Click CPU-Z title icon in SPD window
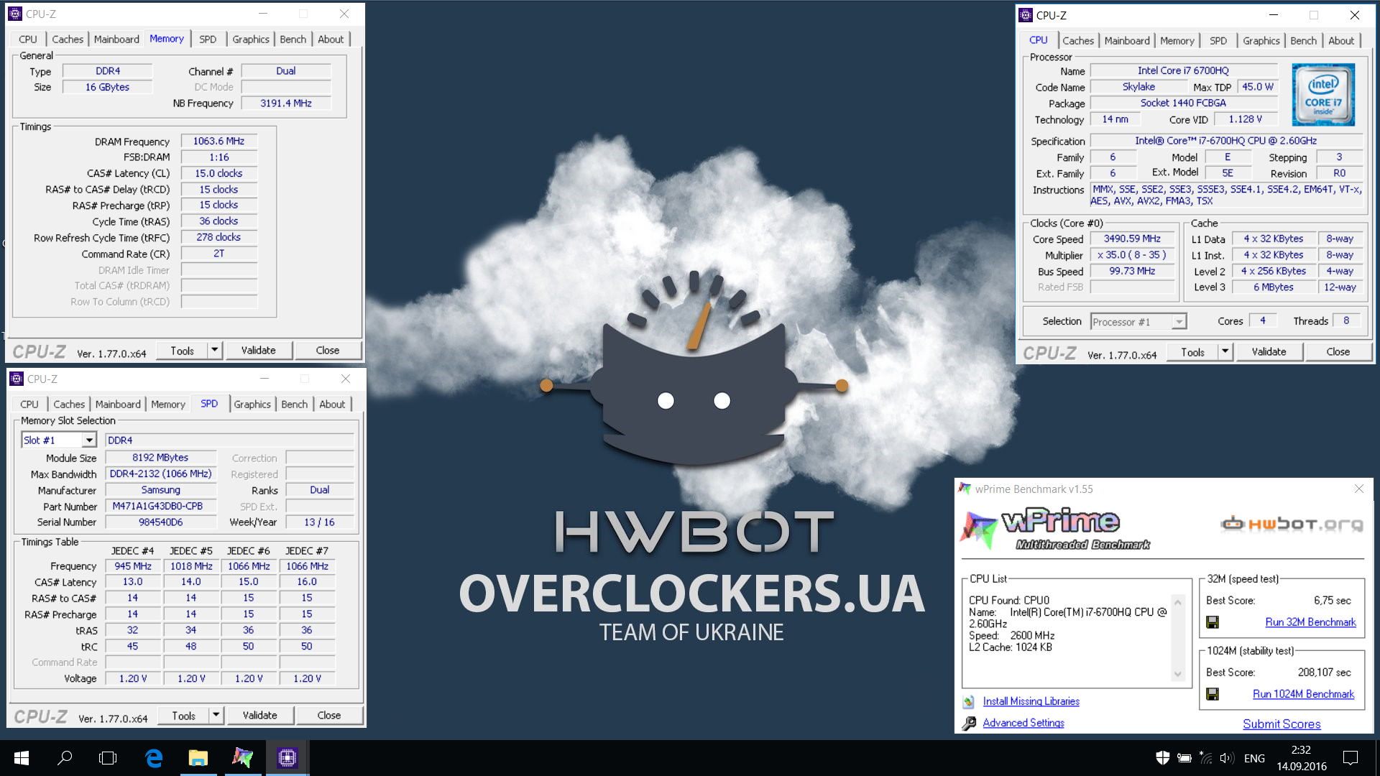Screen dimensions: 1380x776 coord(17,379)
